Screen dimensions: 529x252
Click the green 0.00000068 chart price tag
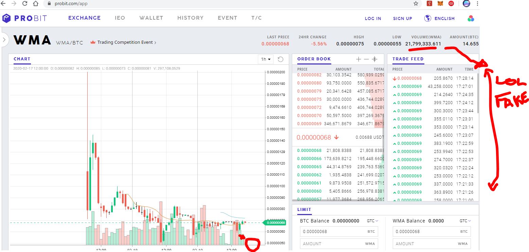coord(274,223)
